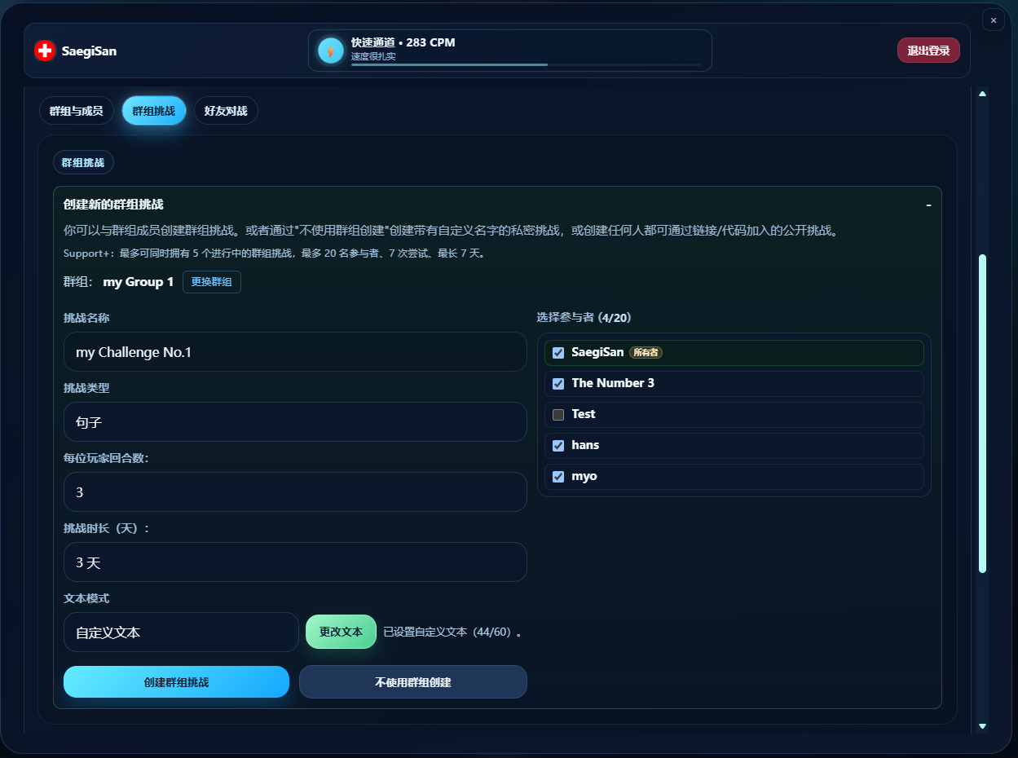Screen dimensions: 1018x758
Task: Click the vertical scrollbar thumb
Action: [x=982, y=413]
